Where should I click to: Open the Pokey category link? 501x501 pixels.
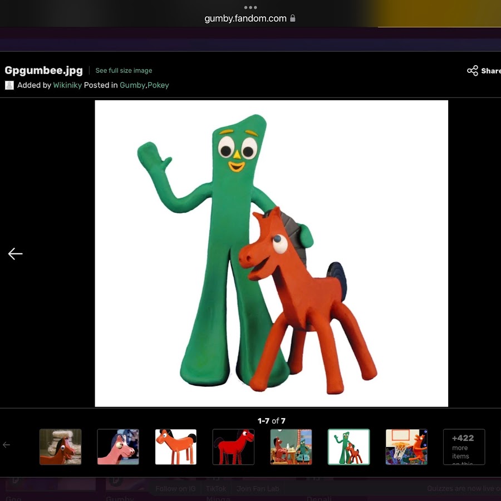click(x=158, y=85)
